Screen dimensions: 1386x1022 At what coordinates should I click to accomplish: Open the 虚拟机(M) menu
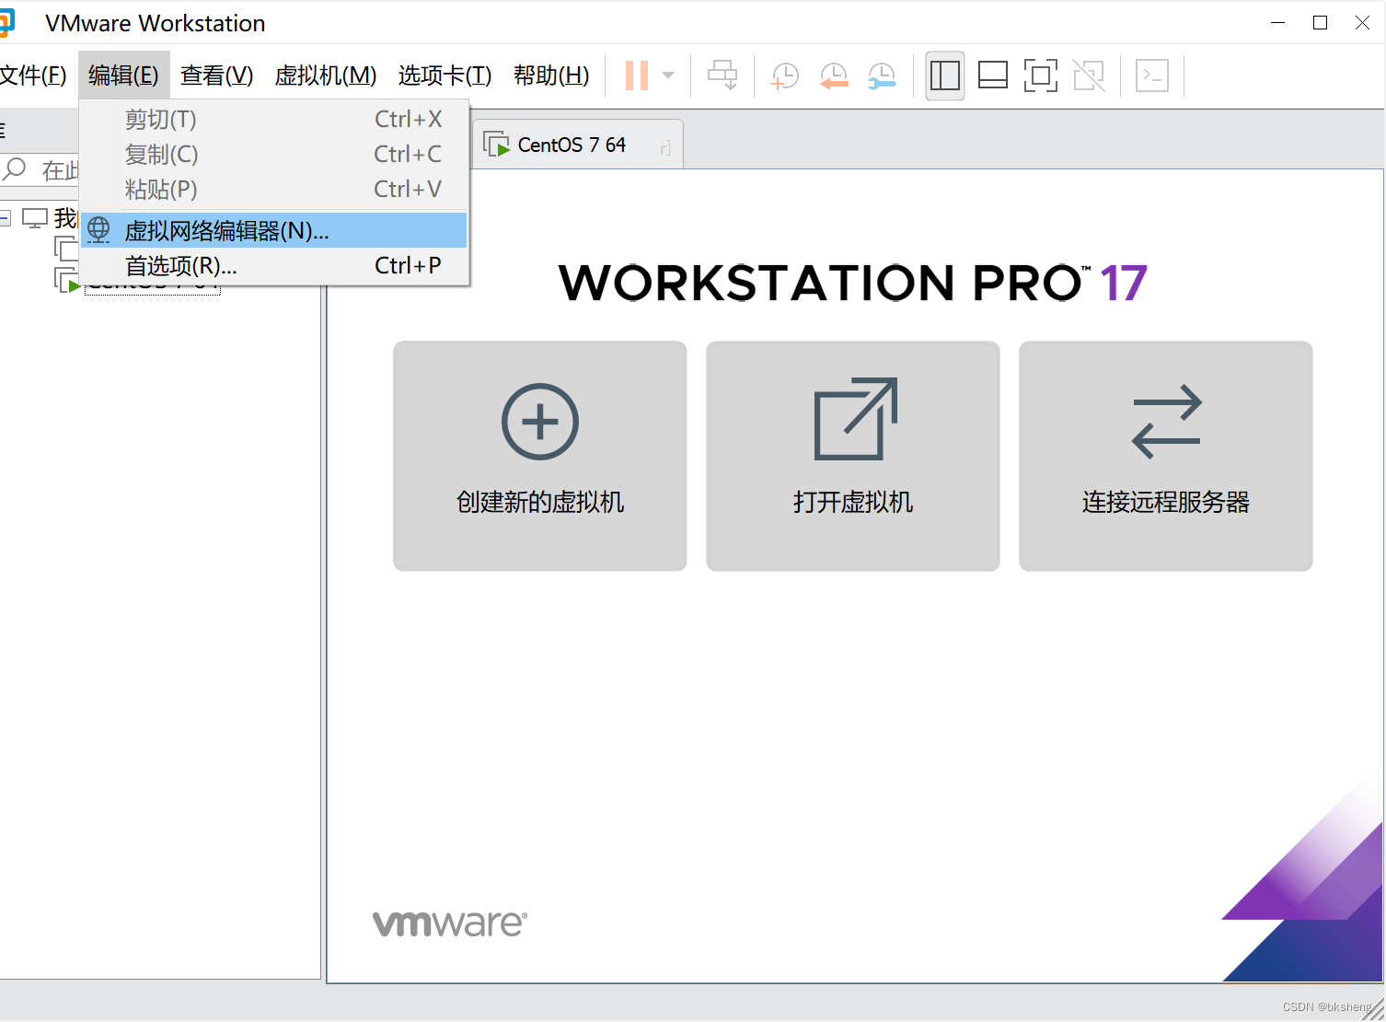pos(326,75)
